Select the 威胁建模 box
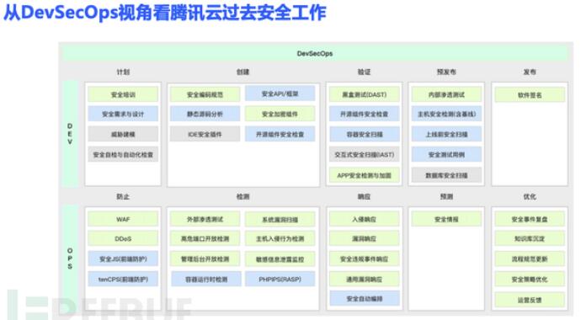The height and width of the screenshot is (320, 581). click(123, 134)
